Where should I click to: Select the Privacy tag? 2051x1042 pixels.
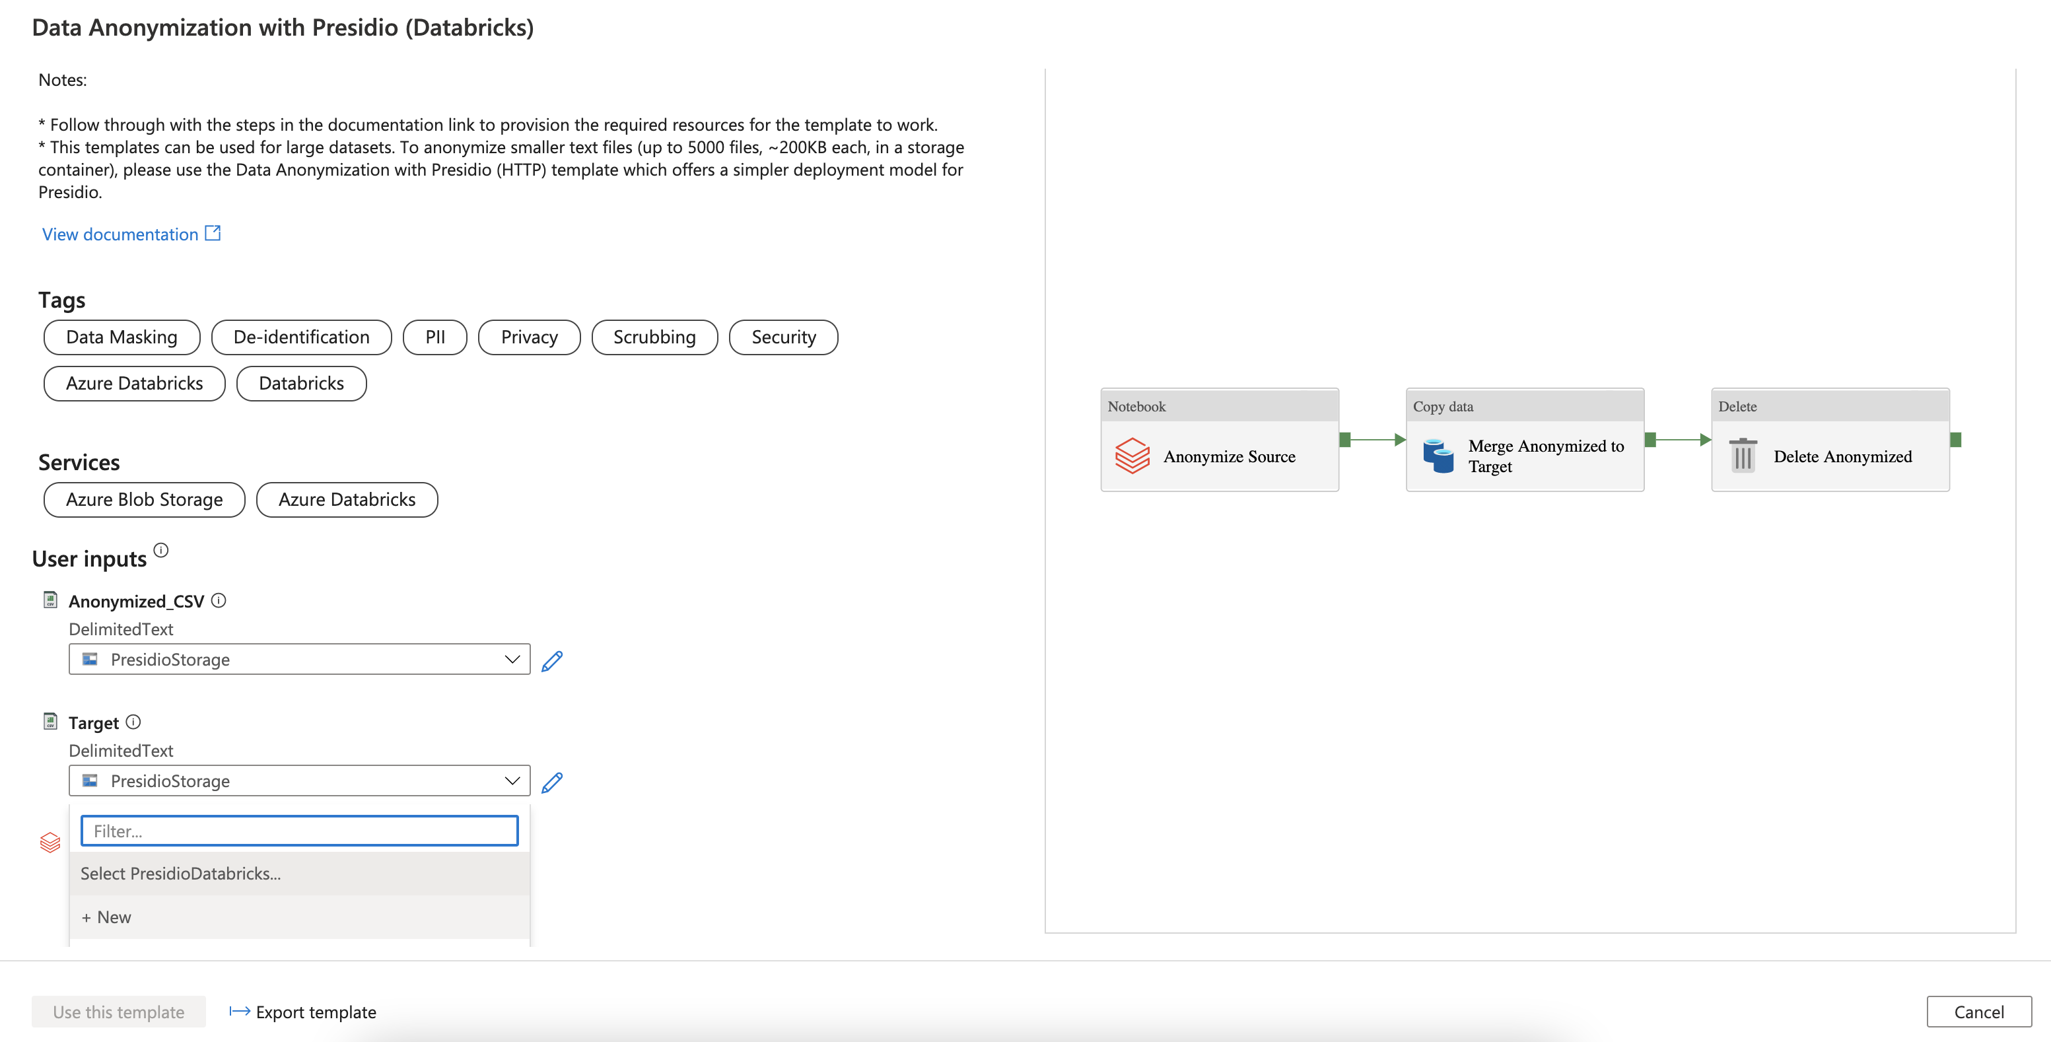(x=529, y=337)
